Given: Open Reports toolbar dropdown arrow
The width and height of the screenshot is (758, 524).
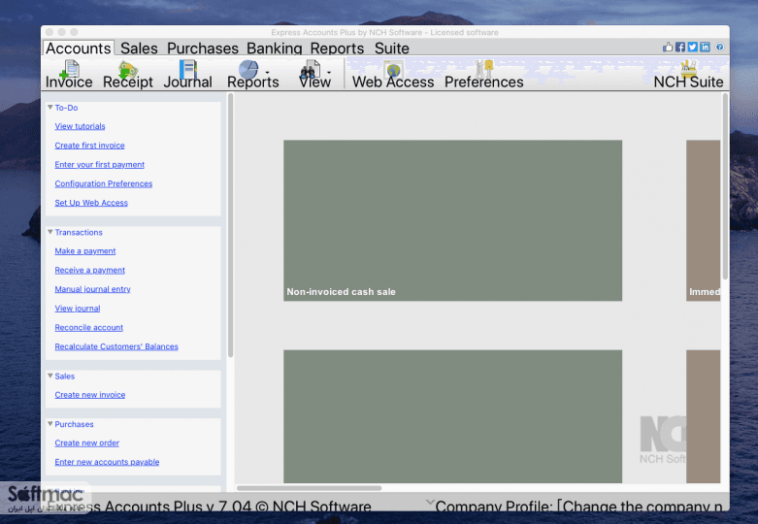Looking at the screenshot, I should pos(267,73).
